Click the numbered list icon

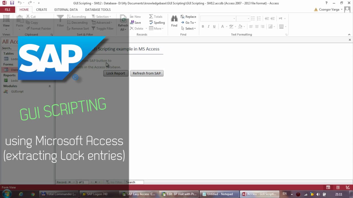tap(259, 18)
